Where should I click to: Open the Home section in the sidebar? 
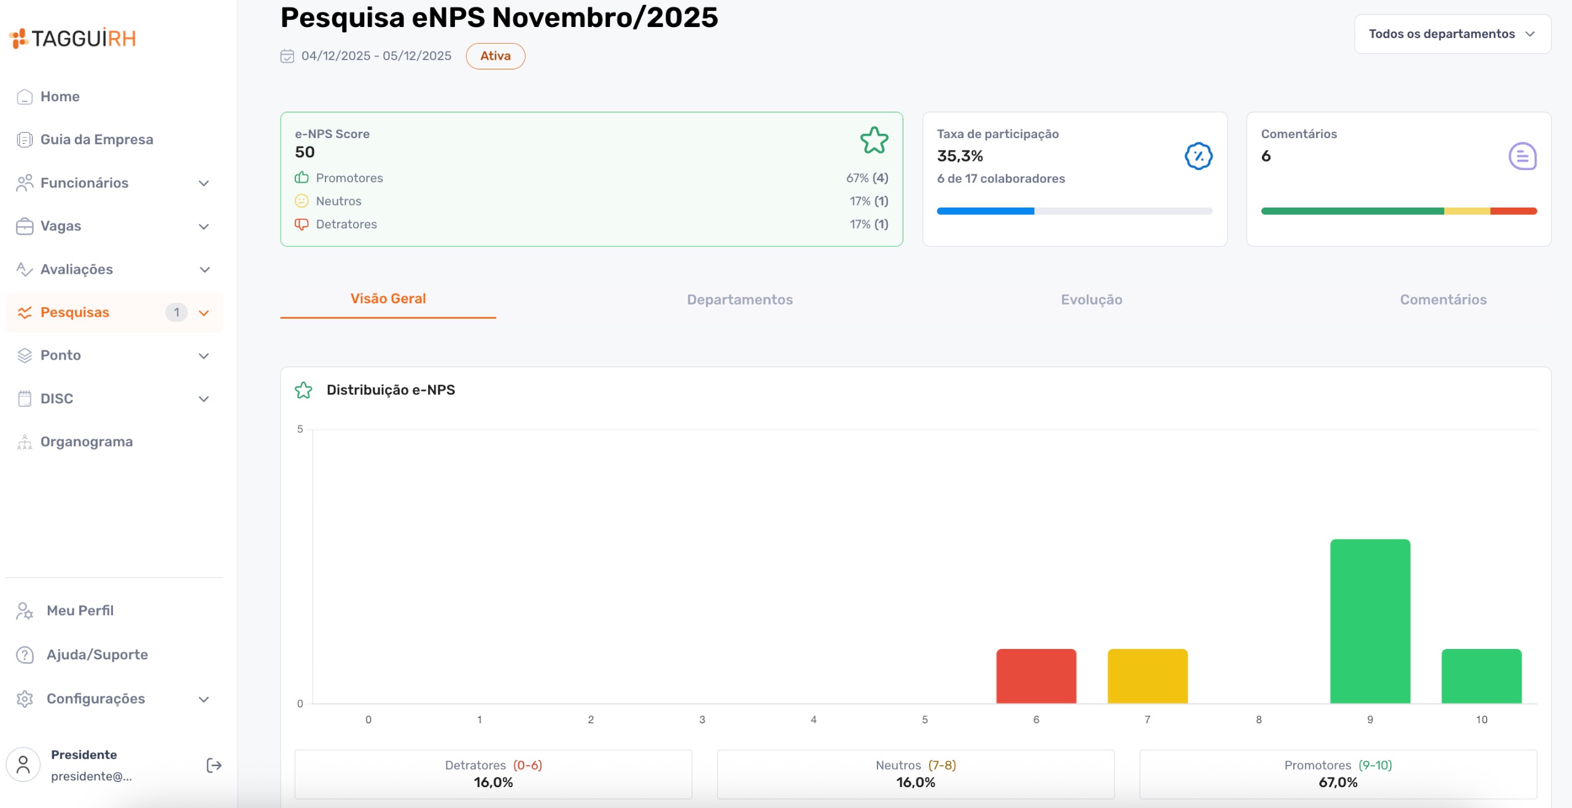(x=60, y=96)
